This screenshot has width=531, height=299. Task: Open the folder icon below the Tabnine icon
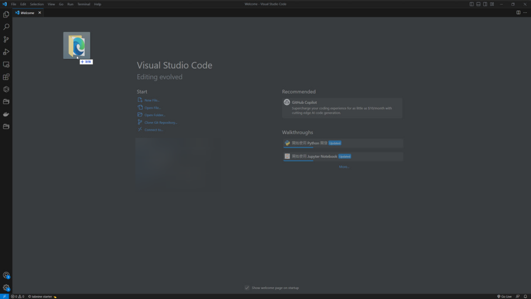(x=6, y=102)
